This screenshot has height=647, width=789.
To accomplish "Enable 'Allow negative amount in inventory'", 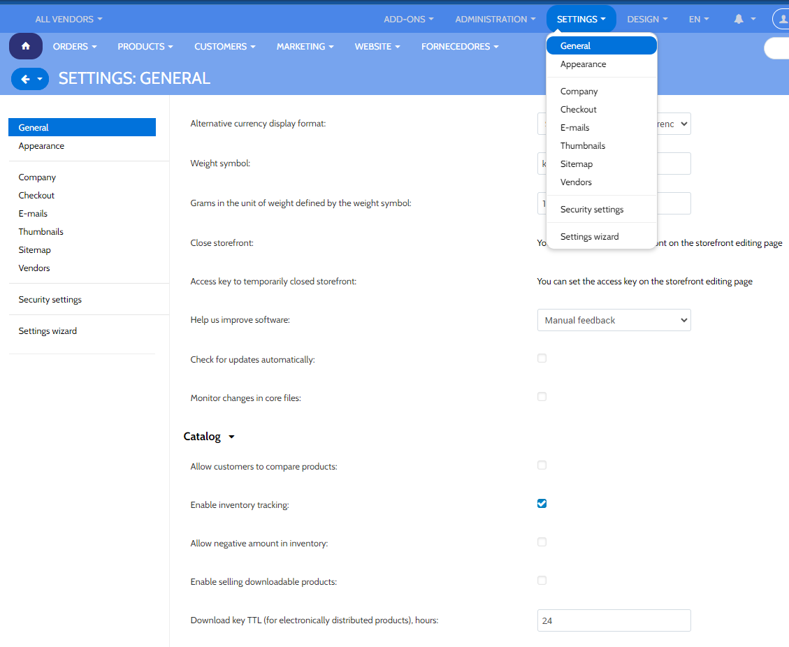I will click(542, 541).
